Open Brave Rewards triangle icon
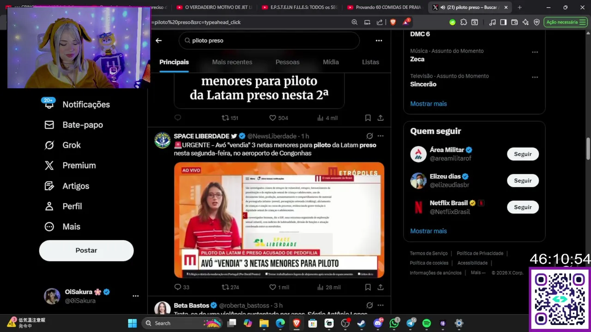591x332 pixels. pos(406,22)
